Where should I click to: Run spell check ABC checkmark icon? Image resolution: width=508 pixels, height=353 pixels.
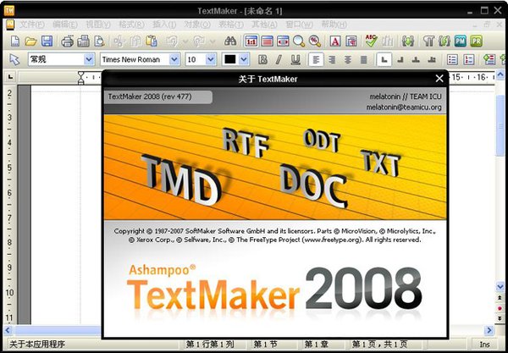point(372,41)
